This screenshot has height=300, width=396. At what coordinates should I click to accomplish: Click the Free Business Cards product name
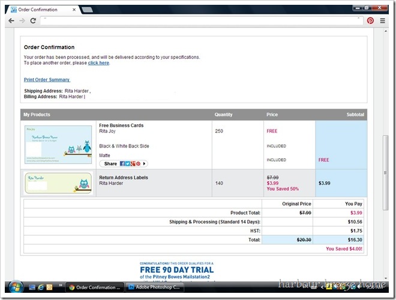pyautogui.click(x=121, y=125)
